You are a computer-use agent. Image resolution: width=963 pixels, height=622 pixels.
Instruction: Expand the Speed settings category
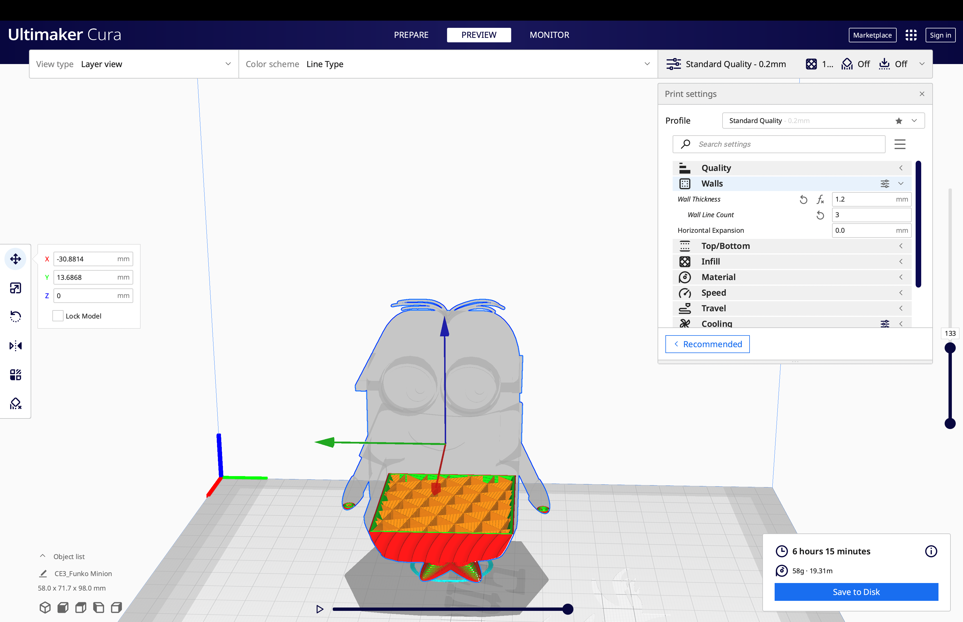coord(792,293)
